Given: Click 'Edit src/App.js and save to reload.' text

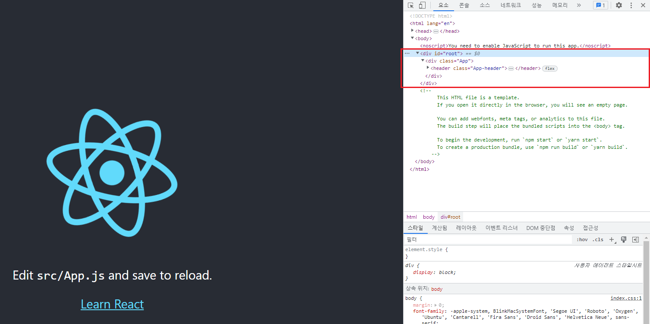Looking at the screenshot, I should [112, 275].
